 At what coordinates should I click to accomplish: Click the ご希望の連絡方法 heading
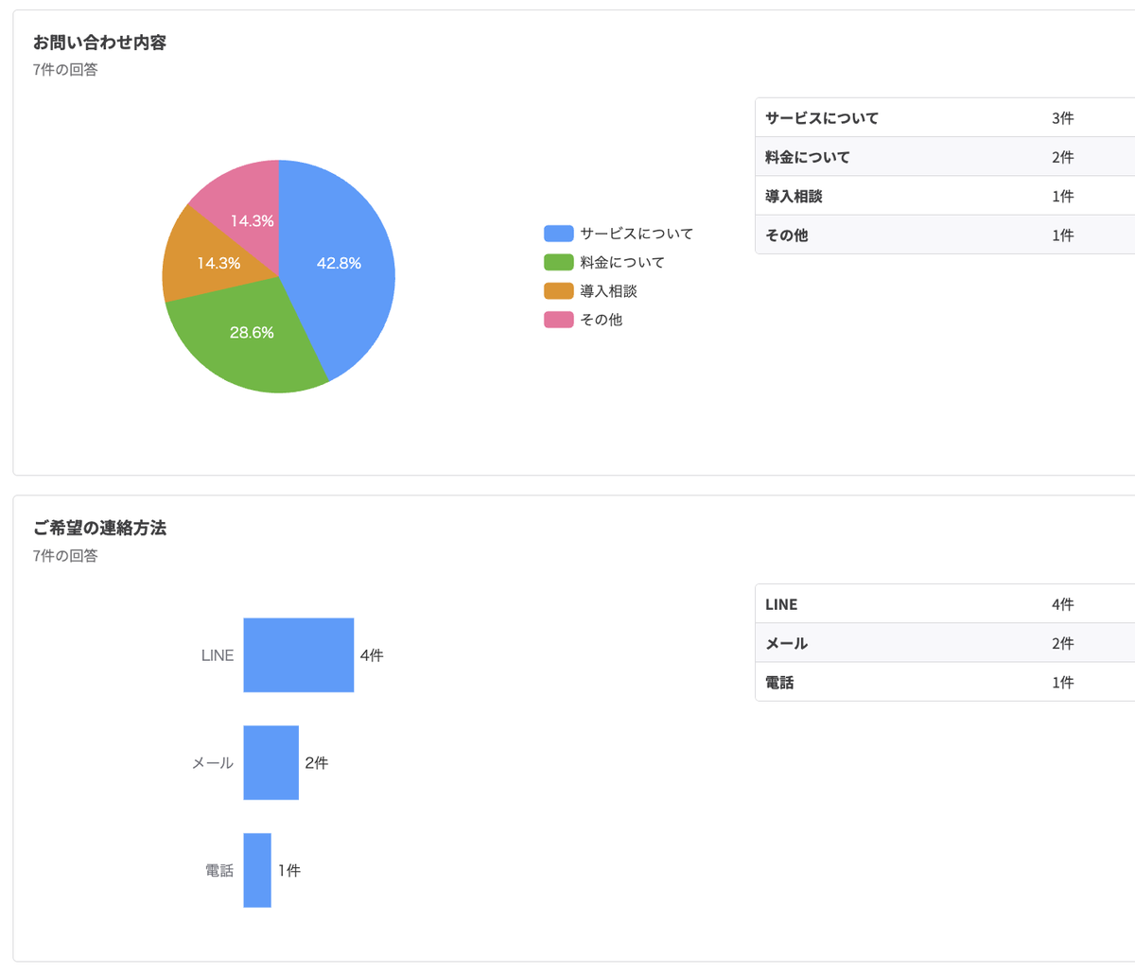pos(99,528)
